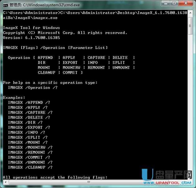Click the CAPTURE operation in the table
This screenshot has width=196, height=188.
96,58
